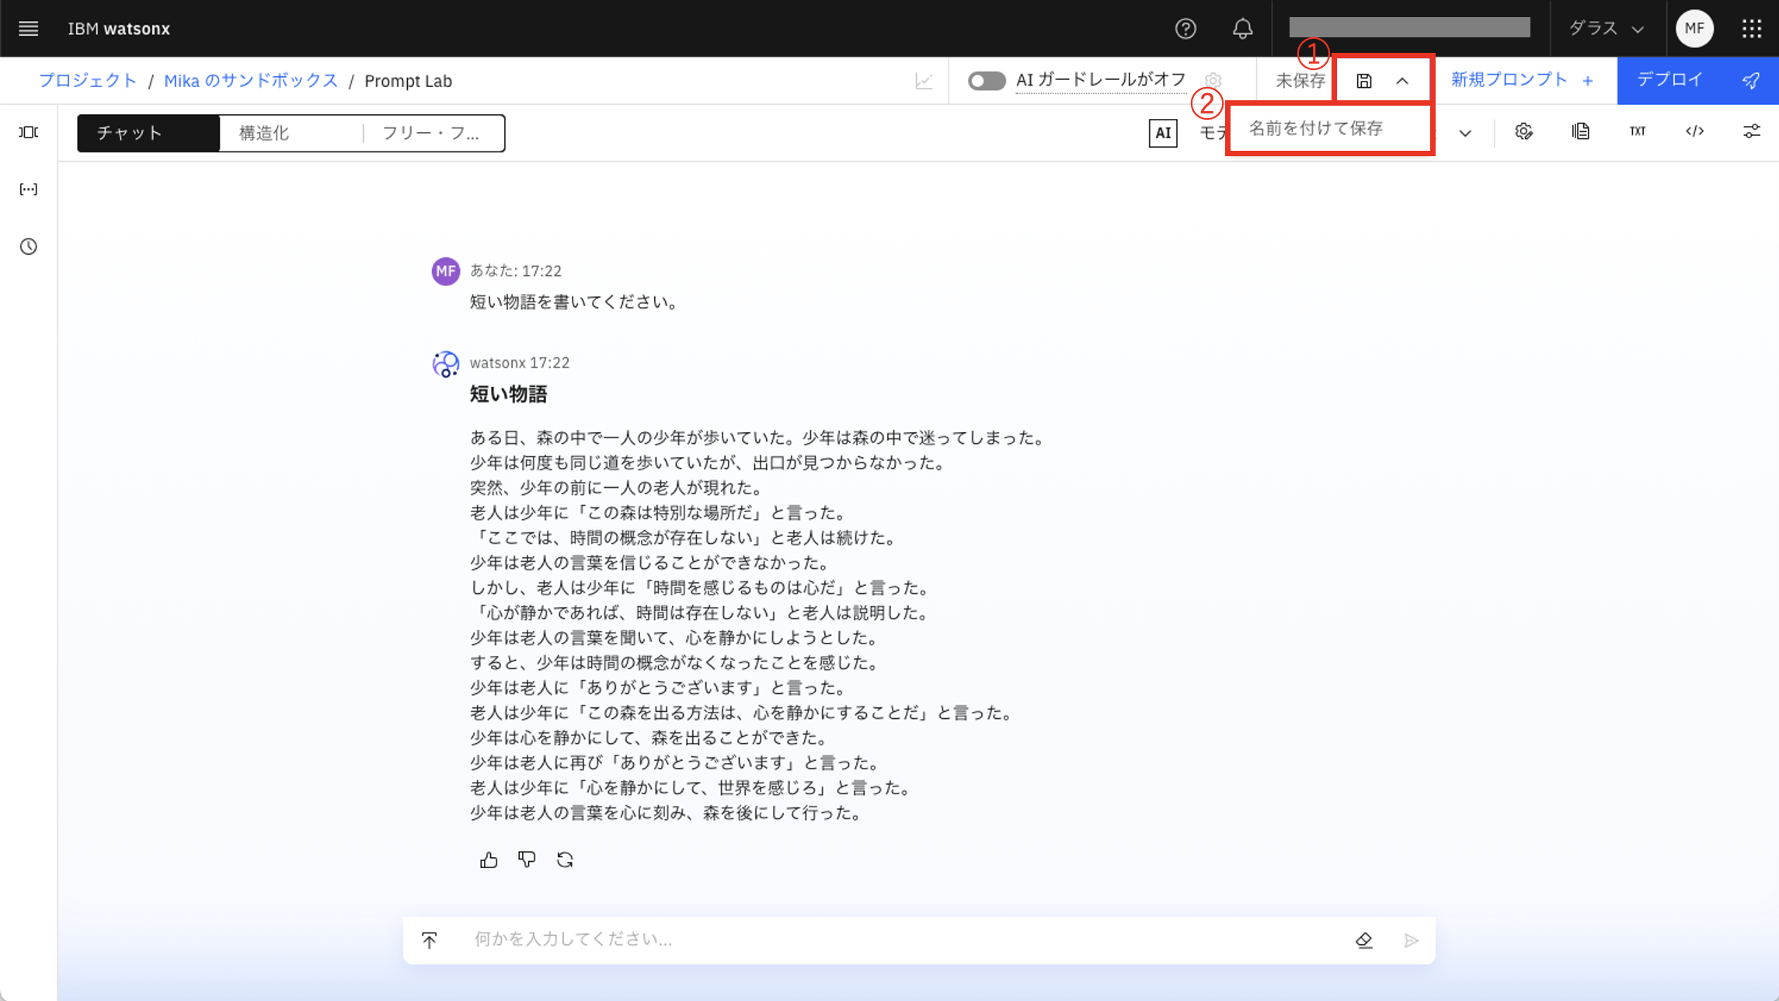This screenshot has width=1779, height=1001.
Task: Open the hamburger navigation menu
Action: click(29, 29)
